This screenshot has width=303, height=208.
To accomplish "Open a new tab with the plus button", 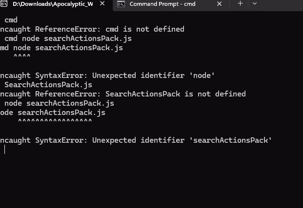I will (x=240, y=4).
